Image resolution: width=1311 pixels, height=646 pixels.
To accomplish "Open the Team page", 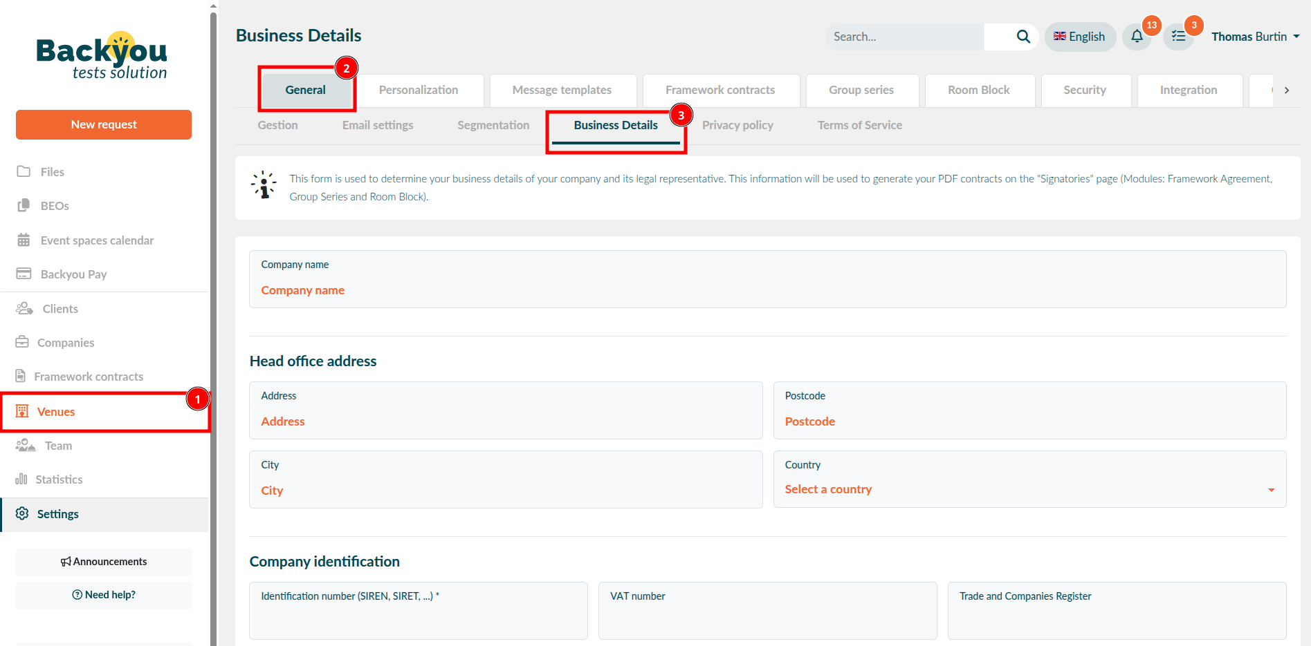I will coord(58,446).
